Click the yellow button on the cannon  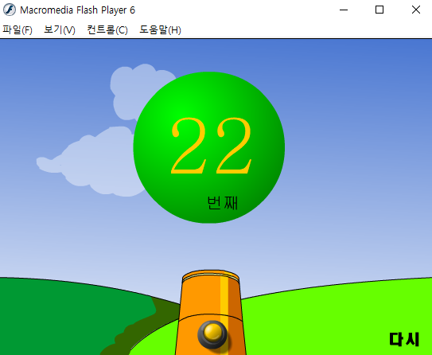(x=212, y=334)
